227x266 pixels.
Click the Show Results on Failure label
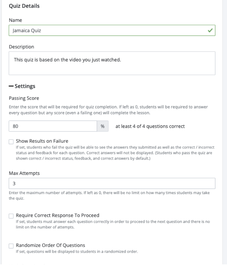coord(42,141)
